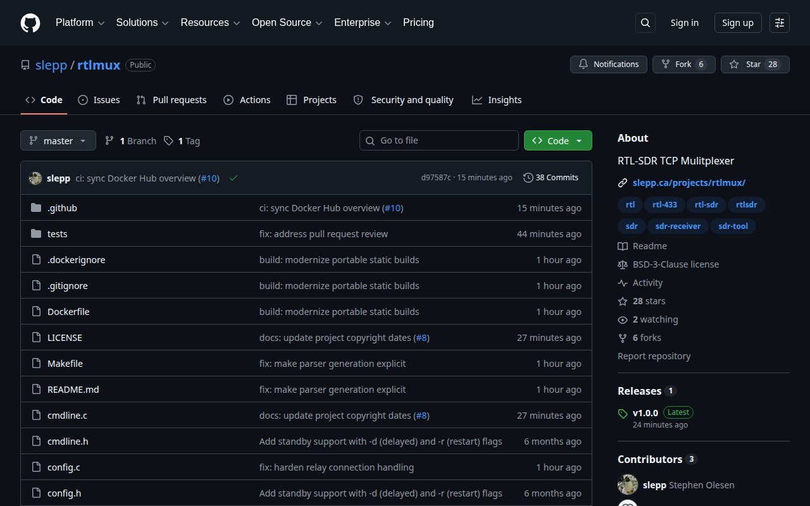Click the tests folder icon
Viewport: 810px width, 506px height.
pos(36,234)
